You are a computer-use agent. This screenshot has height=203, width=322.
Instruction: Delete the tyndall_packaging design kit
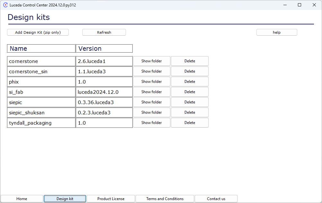click(190, 123)
